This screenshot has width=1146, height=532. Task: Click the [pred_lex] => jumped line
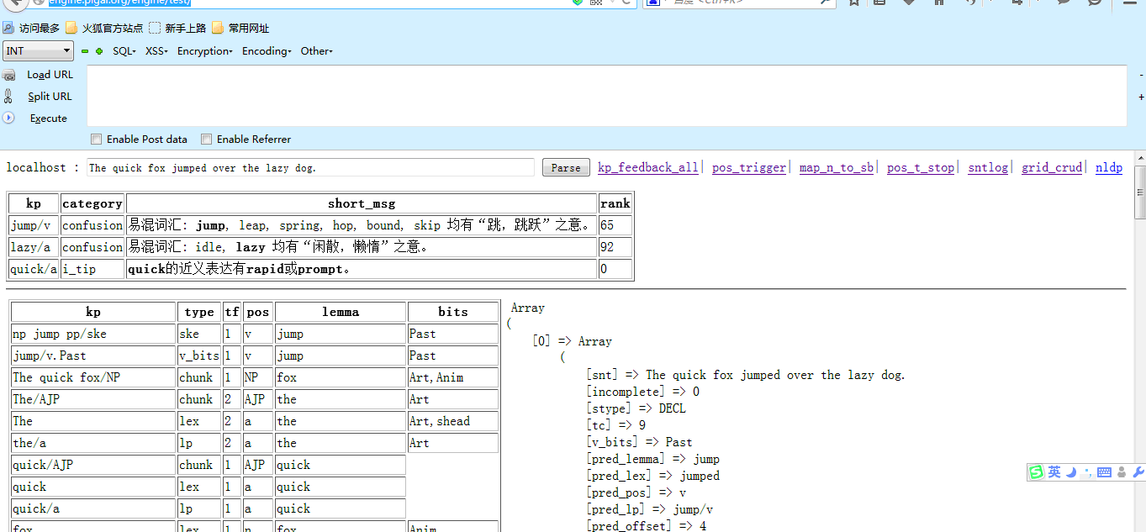pyautogui.click(x=652, y=476)
